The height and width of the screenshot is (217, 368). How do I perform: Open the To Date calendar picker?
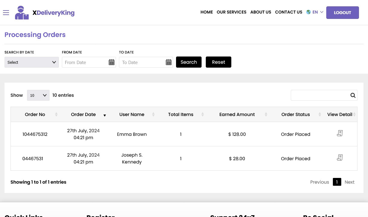click(169, 62)
